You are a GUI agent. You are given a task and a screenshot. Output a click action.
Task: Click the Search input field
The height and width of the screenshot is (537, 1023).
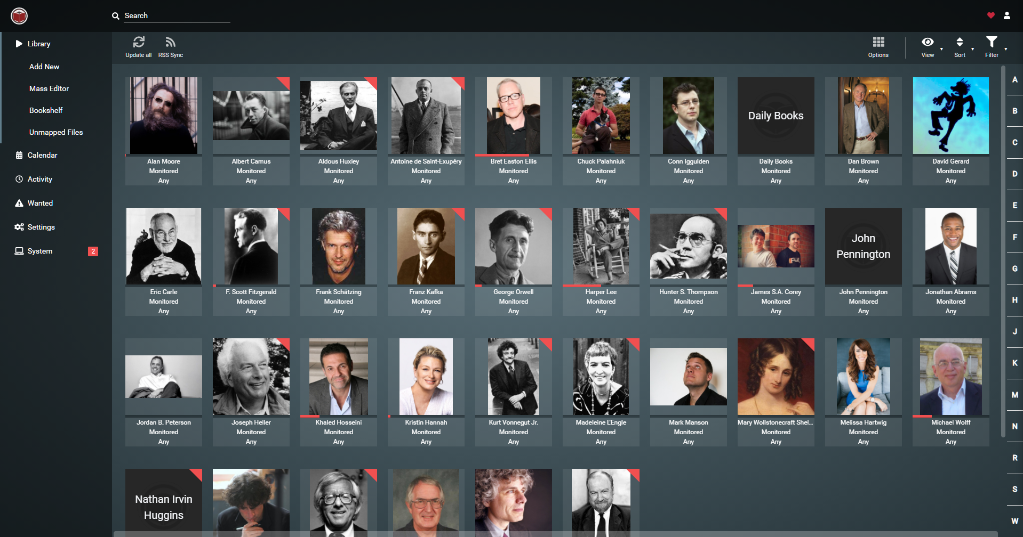[176, 16]
